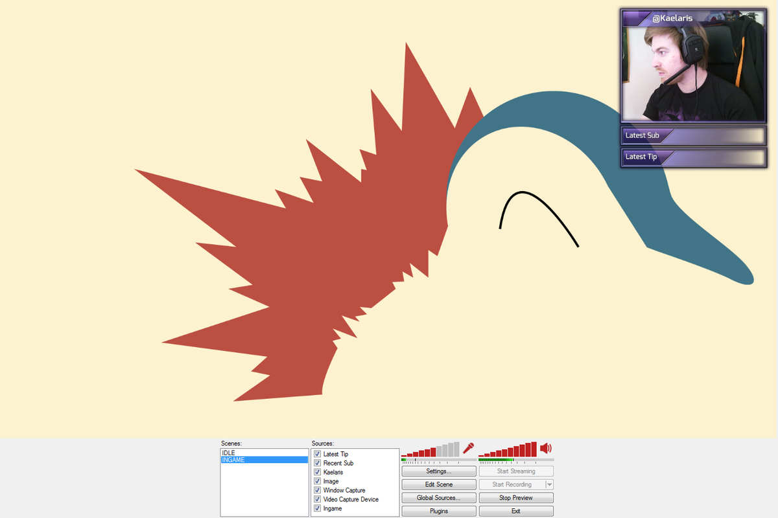
Task: Open Global Sources
Action: pyautogui.click(x=439, y=498)
